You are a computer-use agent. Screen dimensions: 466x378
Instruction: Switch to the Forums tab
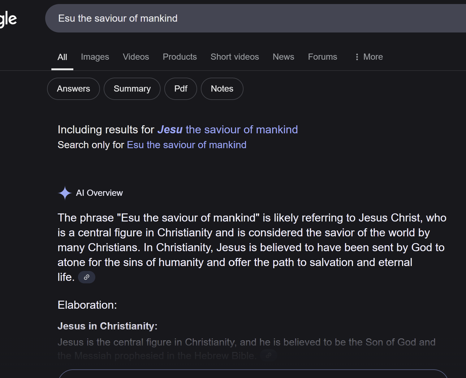(322, 57)
